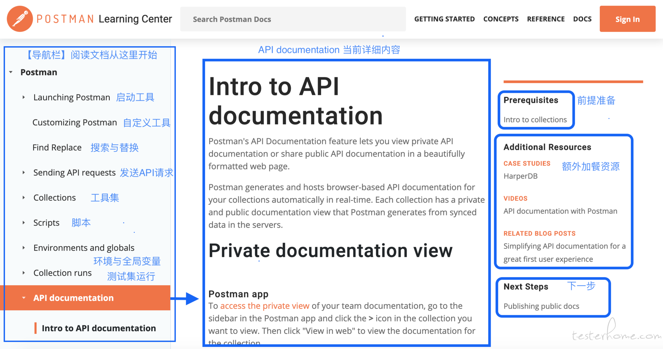Click the Postman logo icon

(x=20, y=19)
